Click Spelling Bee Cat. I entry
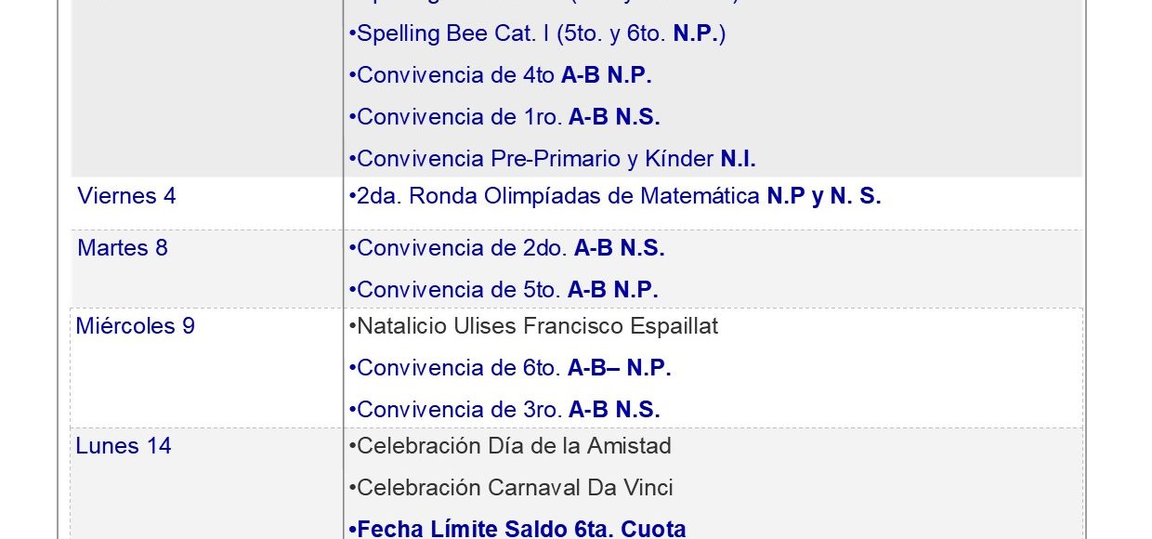 [x=537, y=33]
